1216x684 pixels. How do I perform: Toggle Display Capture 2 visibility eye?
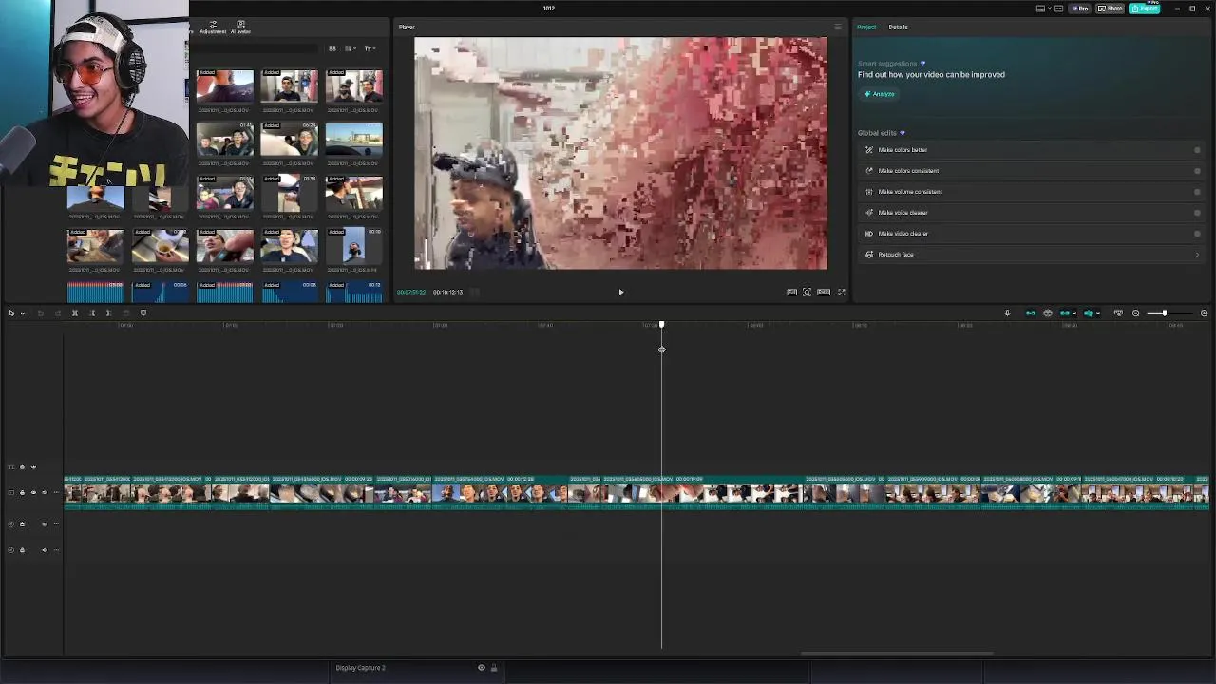(482, 668)
